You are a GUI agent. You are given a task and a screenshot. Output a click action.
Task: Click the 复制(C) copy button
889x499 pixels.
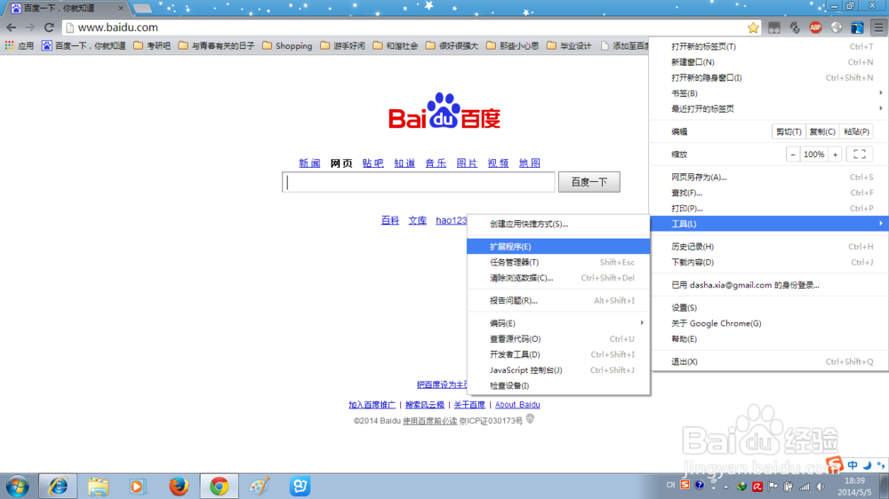822,131
